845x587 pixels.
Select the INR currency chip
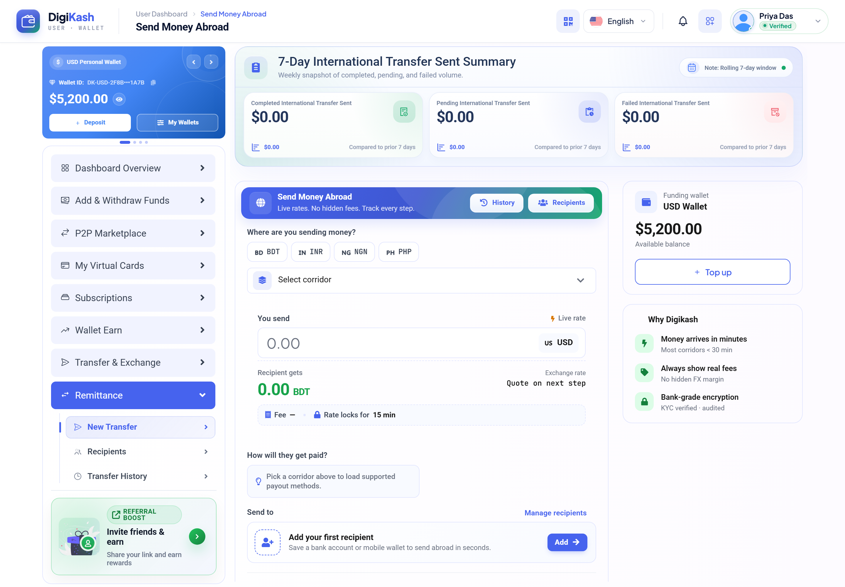(x=310, y=252)
